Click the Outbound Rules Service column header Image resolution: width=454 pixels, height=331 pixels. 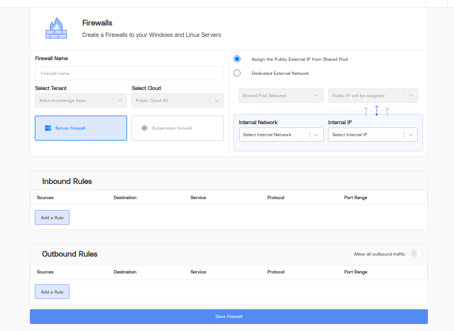click(198, 272)
